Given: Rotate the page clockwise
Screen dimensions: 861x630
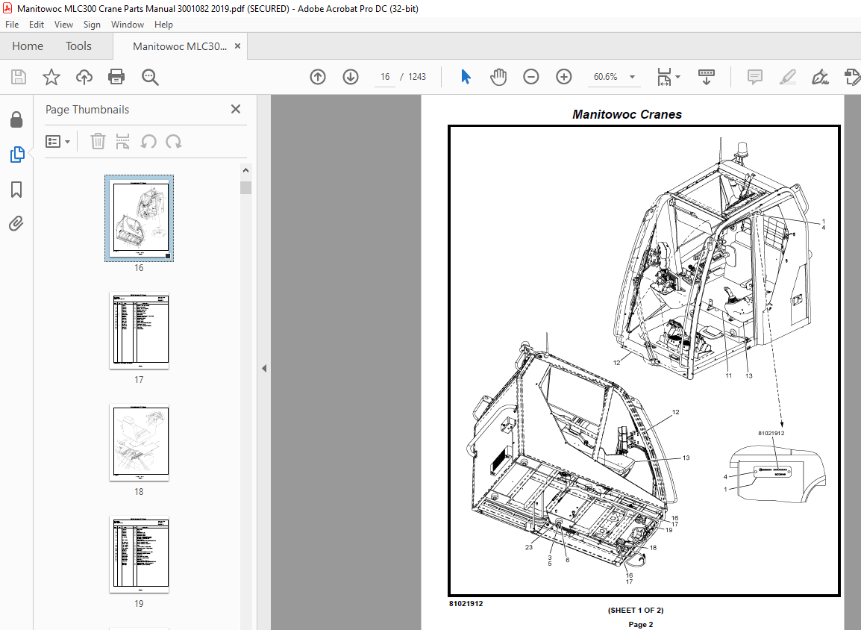Looking at the screenshot, I should (174, 142).
